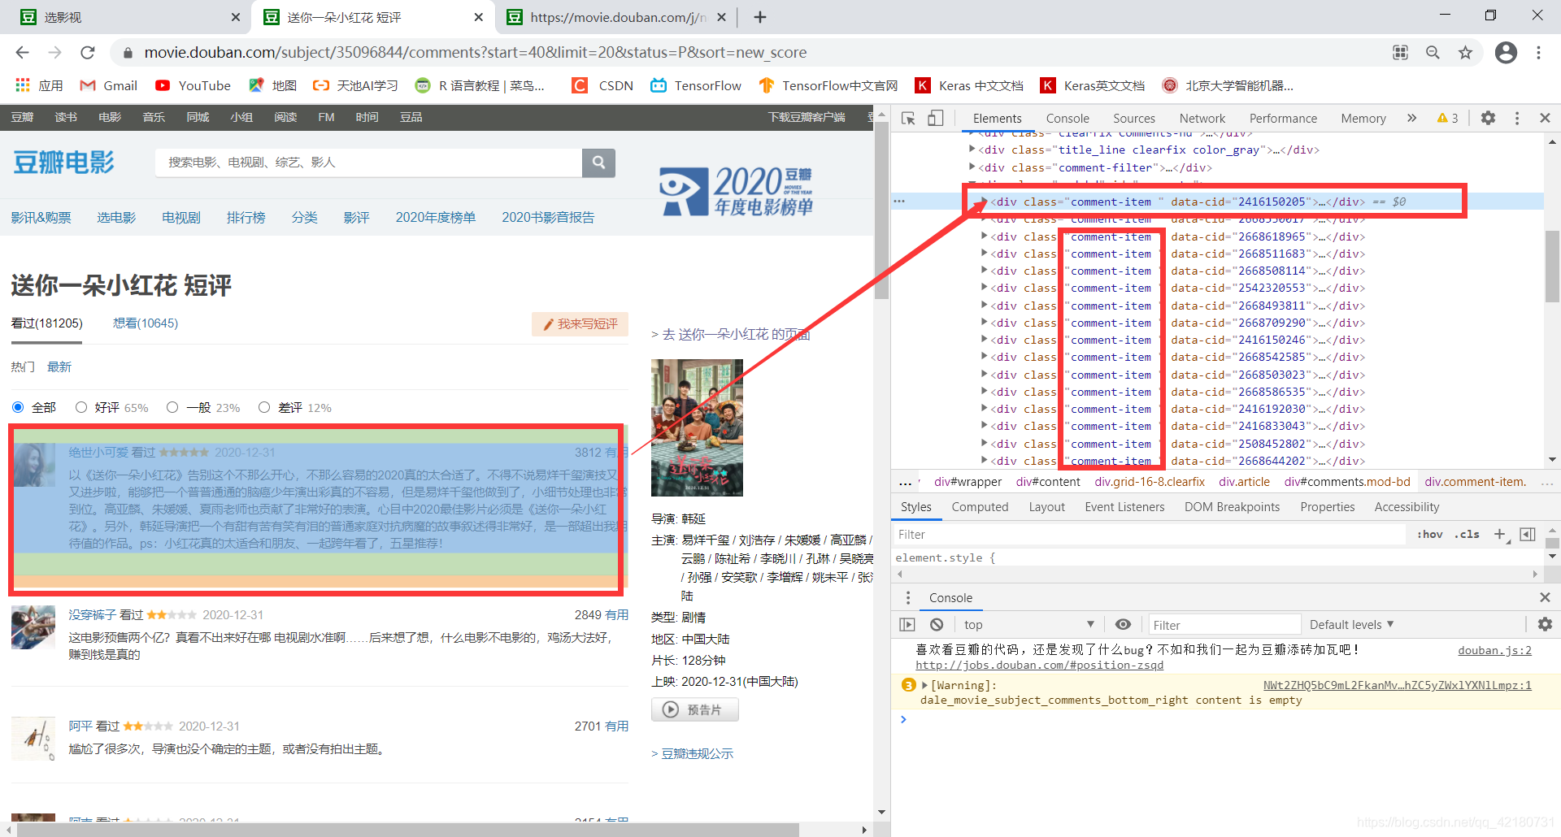Click the Elements panel vertical scrollbar

click(x=1552, y=268)
